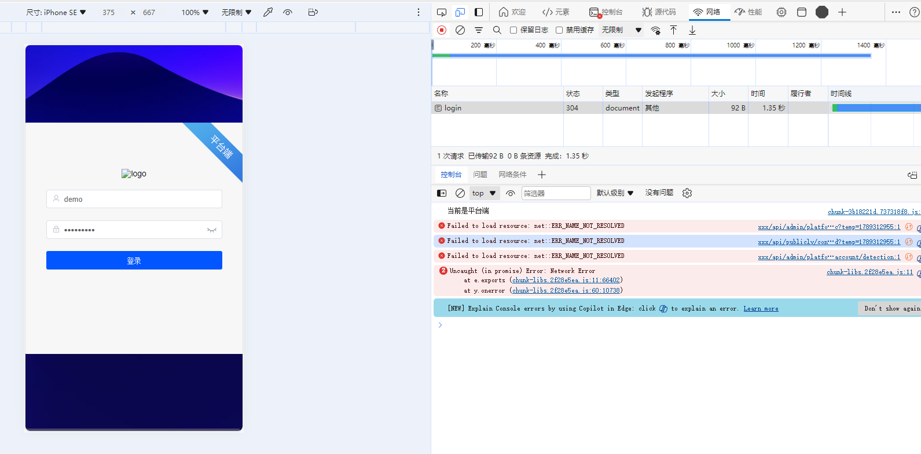Click the DevTools help question mark icon
The width and height of the screenshot is (921, 454).
tap(915, 12)
